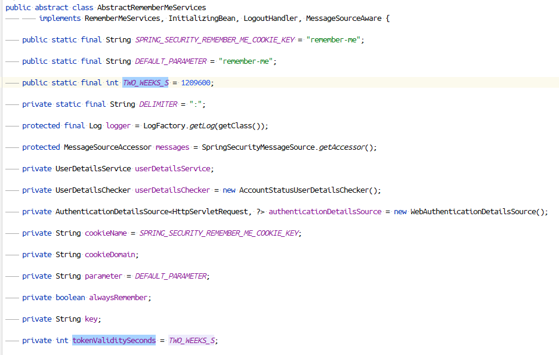Click the boolean keyword before alwaysRemember
This screenshot has height=355, width=559.
(70, 298)
